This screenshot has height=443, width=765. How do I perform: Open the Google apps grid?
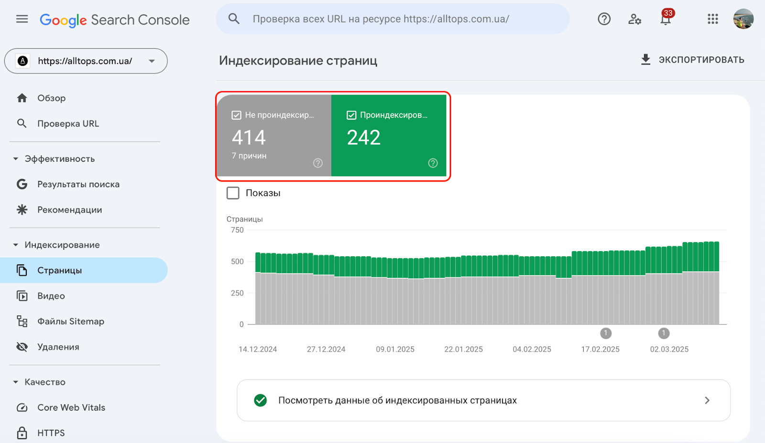pos(712,19)
